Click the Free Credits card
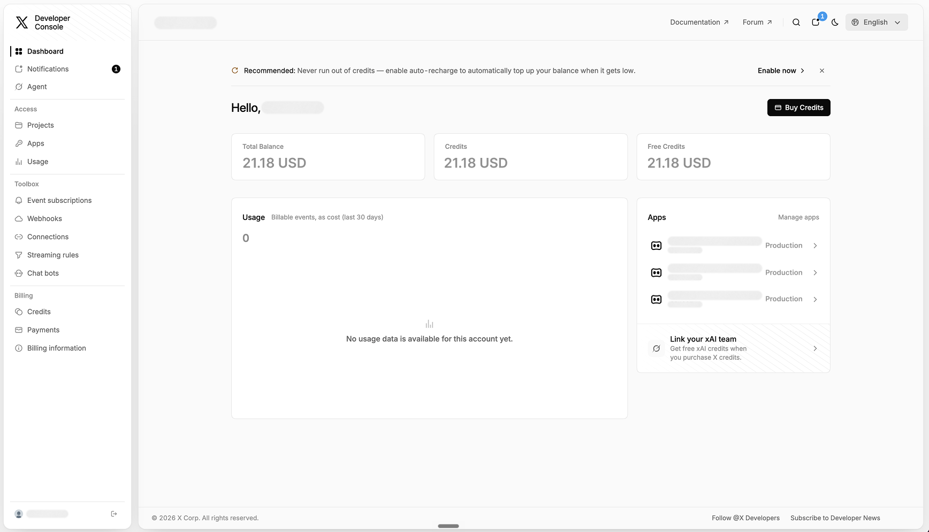 click(x=733, y=157)
